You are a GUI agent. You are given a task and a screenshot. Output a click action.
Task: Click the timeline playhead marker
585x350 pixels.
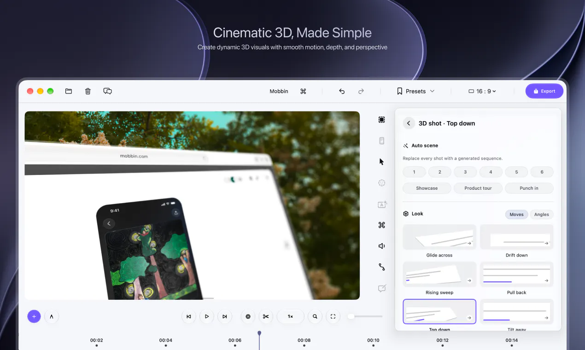(x=259, y=333)
